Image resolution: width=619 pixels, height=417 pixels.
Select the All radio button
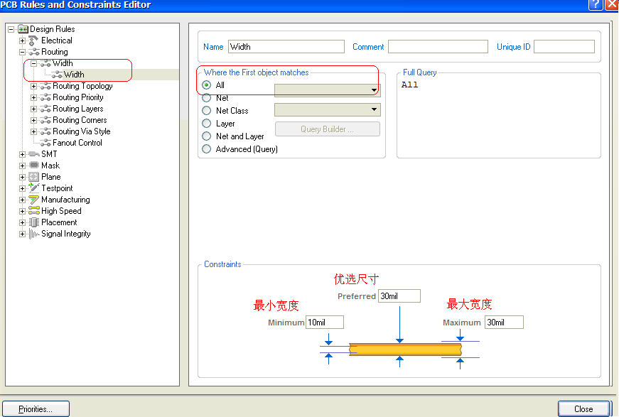click(x=207, y=85)
